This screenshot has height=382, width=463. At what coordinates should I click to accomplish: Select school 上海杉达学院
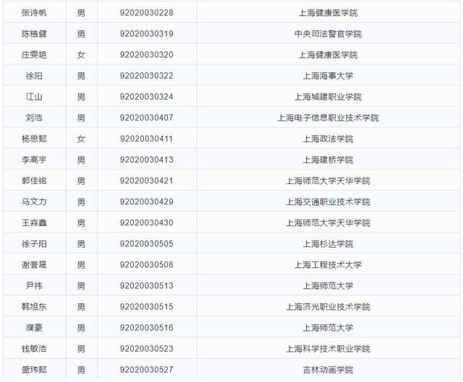point(328,244)
